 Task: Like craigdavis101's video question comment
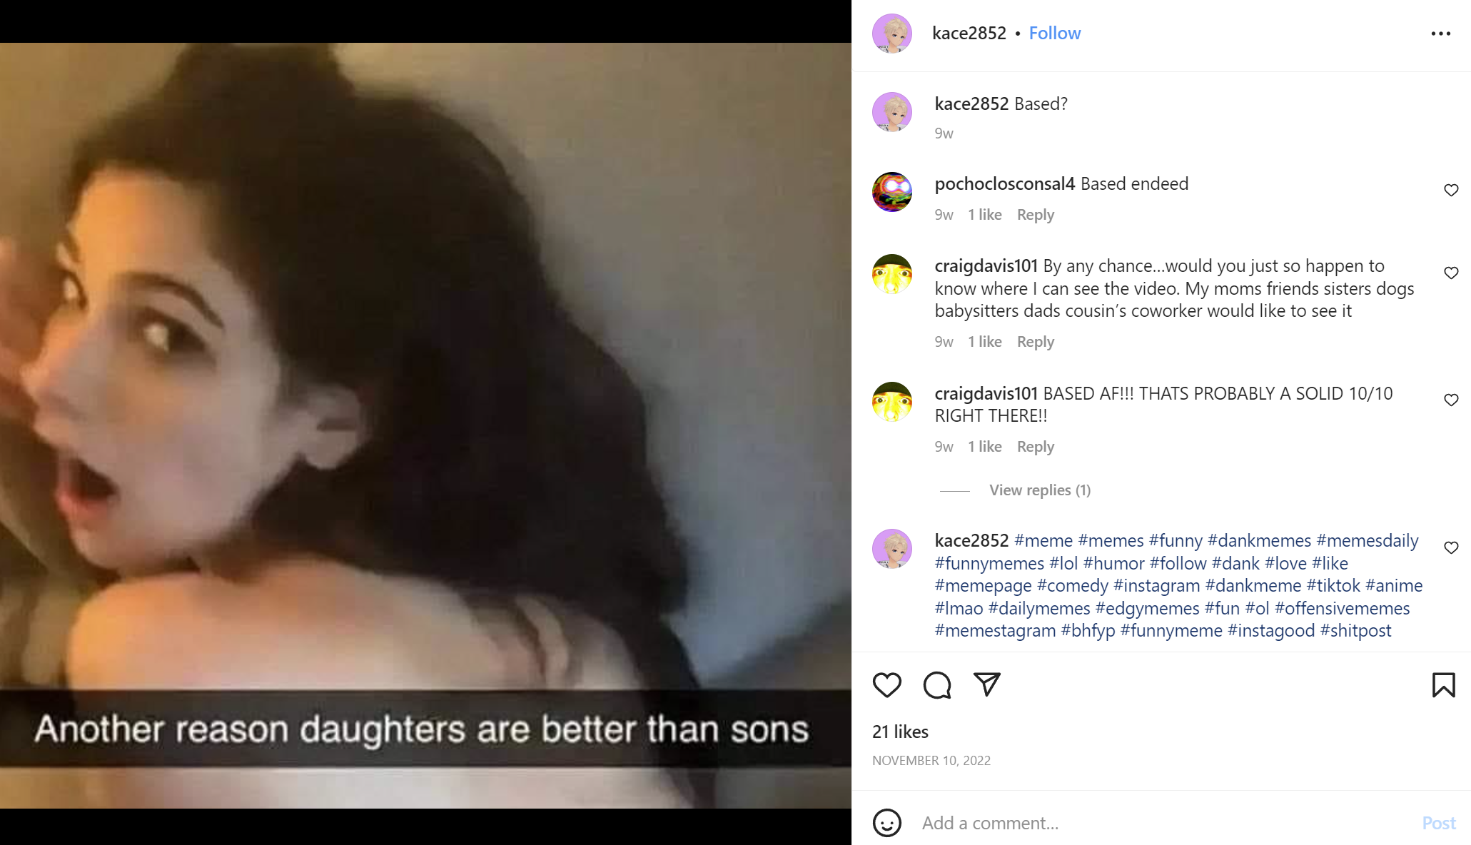[x=1451, y=273]
